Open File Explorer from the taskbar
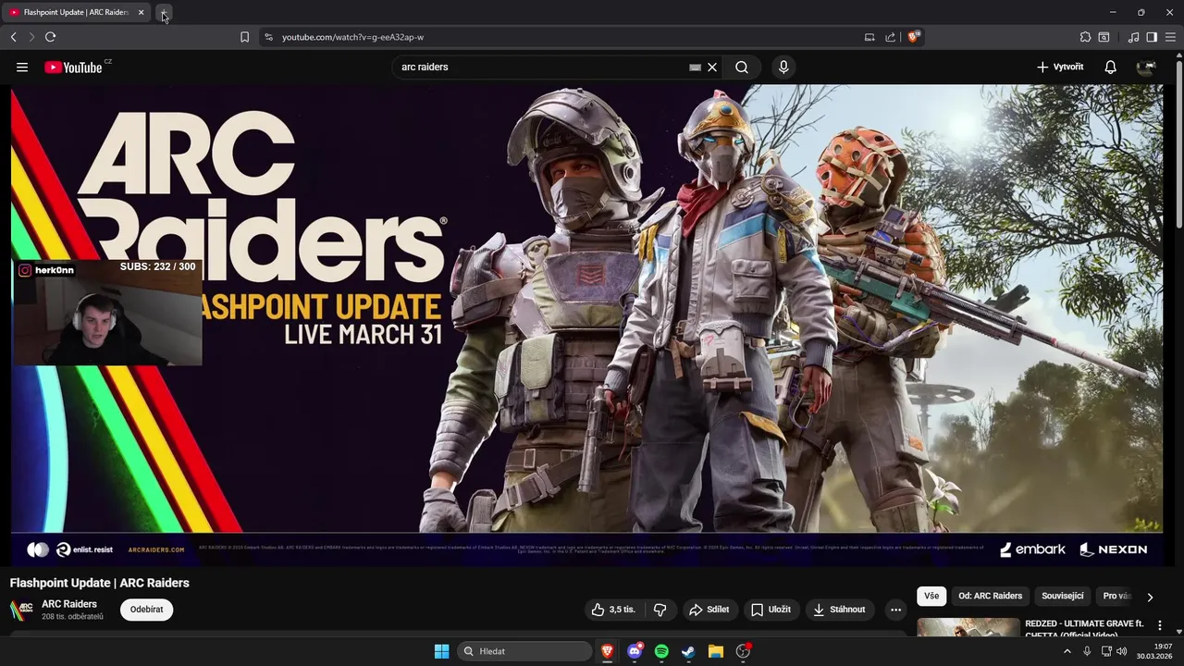Image resolution: width=1184 pixels, height=666 pixels. tap(715, 651)
